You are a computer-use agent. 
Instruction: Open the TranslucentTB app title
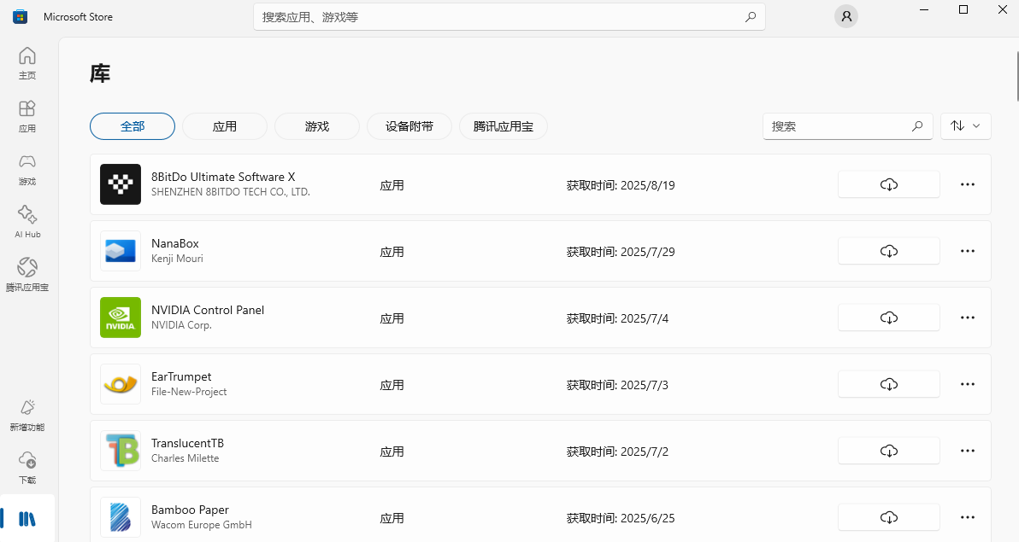pyautogui.click(x=188, y=443)
